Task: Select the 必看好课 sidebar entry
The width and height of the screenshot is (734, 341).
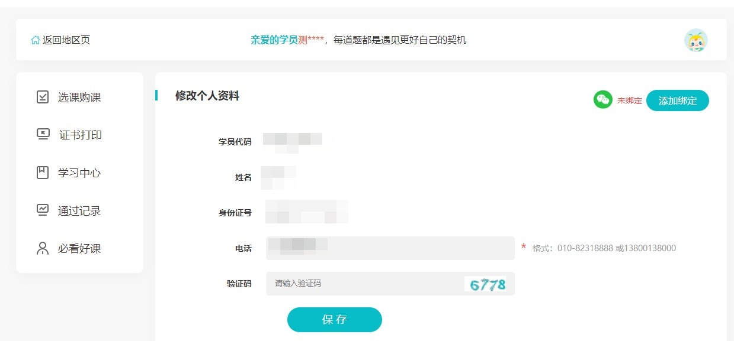Action: (72, 248)
